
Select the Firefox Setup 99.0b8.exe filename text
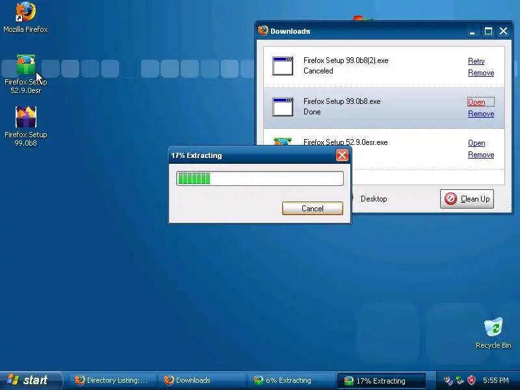click(x=342, y=101)
